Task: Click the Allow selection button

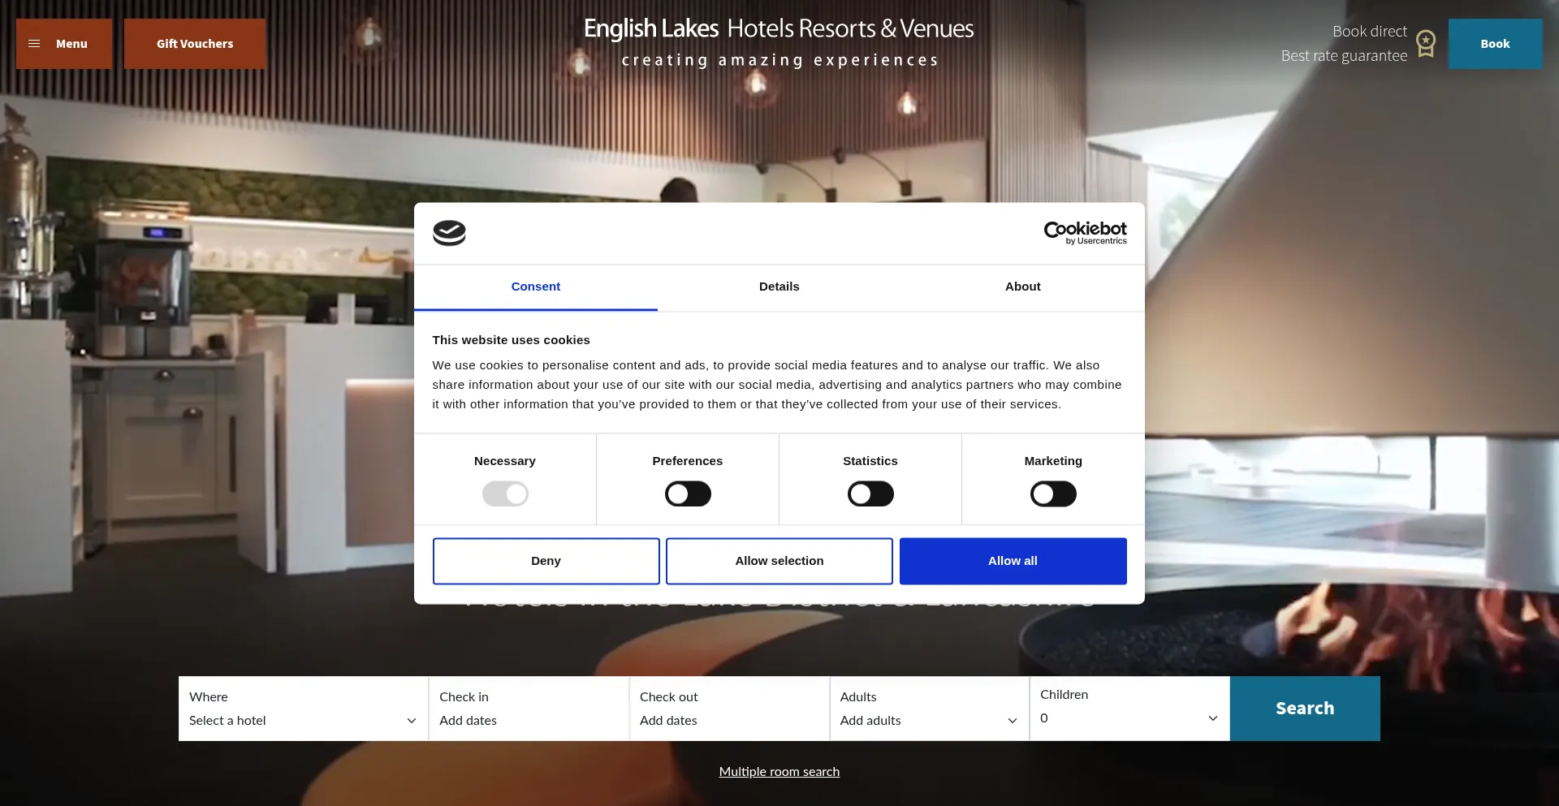Action: (x=779, y=561)
